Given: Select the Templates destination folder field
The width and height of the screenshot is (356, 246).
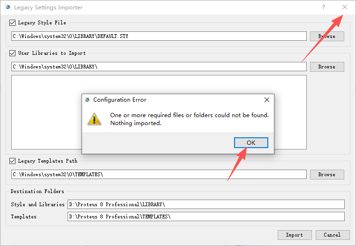Looking at the screenshot, I should pyautogui.click(x=206, y=216).
